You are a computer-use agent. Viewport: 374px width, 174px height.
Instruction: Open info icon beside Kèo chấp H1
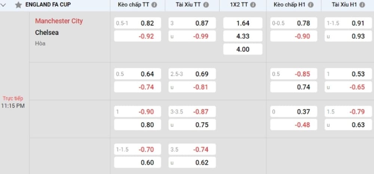point(310,5)
